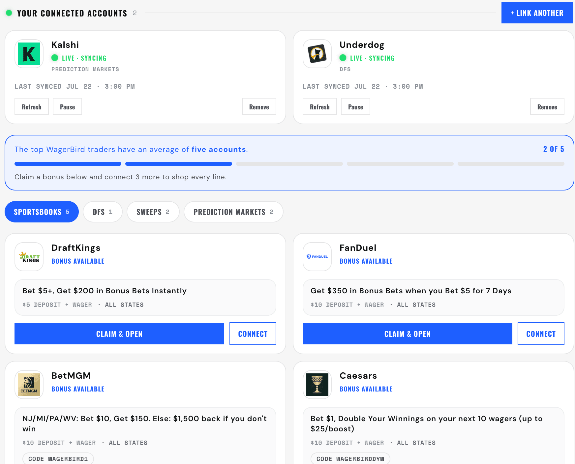Click the 'DFS' label under Underdog
The width and height of the screenshot is (575, 464).
pyautogui.click(x=345, y=69)
